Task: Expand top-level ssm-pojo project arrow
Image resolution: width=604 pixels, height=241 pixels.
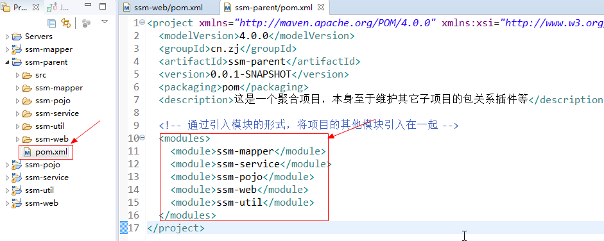Action: coord(7,165)
